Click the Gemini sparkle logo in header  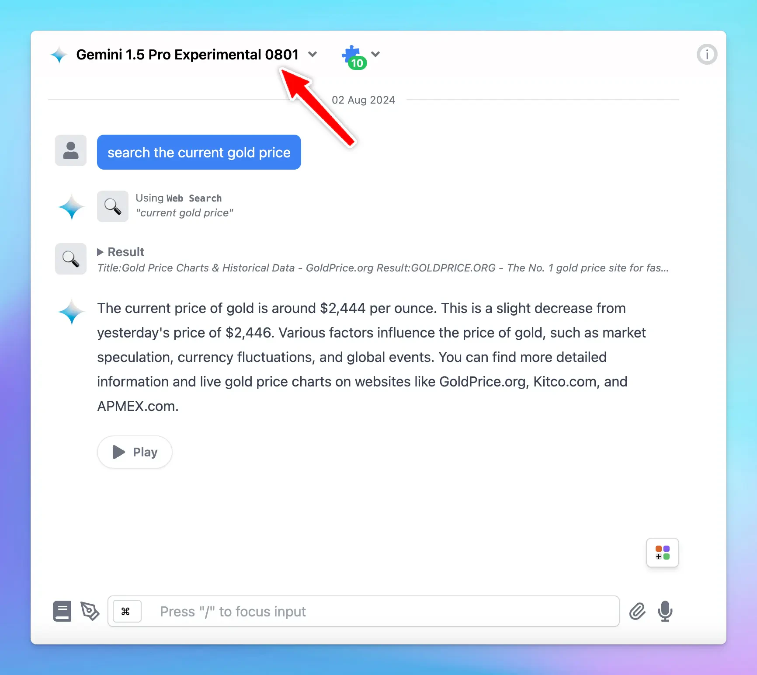pyautogui.click(x=59, y=55)
